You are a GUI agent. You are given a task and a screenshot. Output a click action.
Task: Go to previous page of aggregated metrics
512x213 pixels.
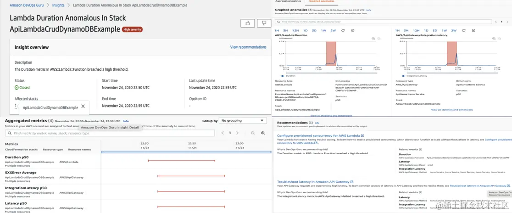[223, 133]
